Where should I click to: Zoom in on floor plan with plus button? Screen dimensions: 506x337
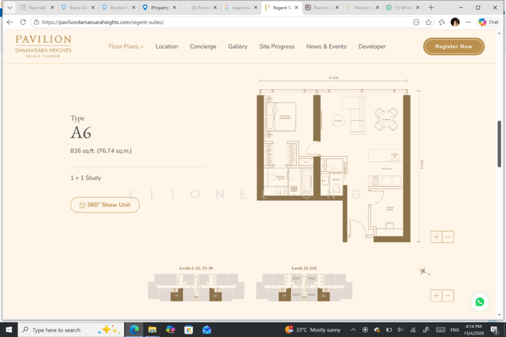coord(436,237)
